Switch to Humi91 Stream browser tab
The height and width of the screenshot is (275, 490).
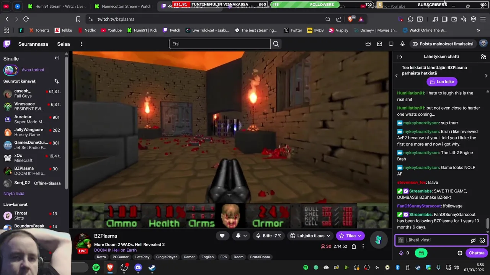(x=56, y=6)
